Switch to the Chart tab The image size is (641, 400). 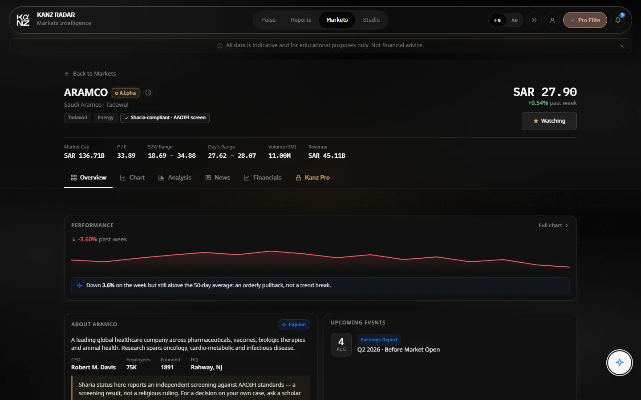(x=132, y=178)
